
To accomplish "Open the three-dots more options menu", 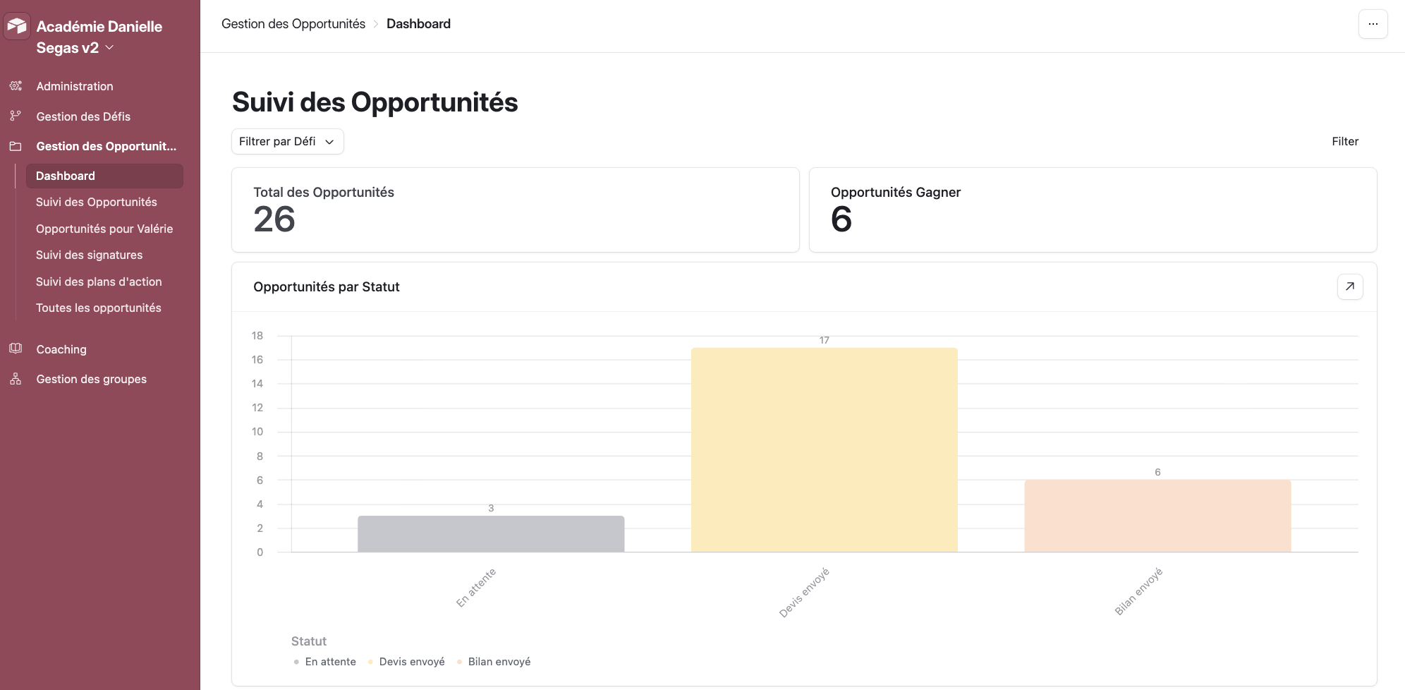I will (x=1373, y=24).
